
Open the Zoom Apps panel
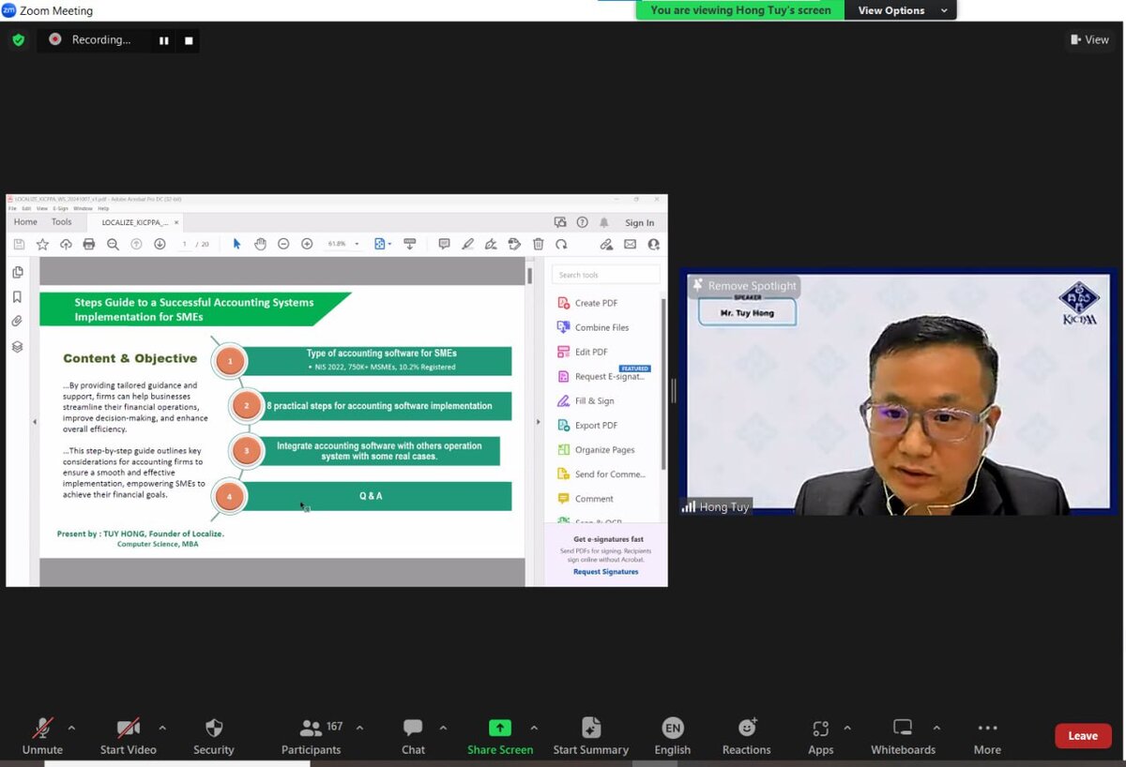coord(821,737)
